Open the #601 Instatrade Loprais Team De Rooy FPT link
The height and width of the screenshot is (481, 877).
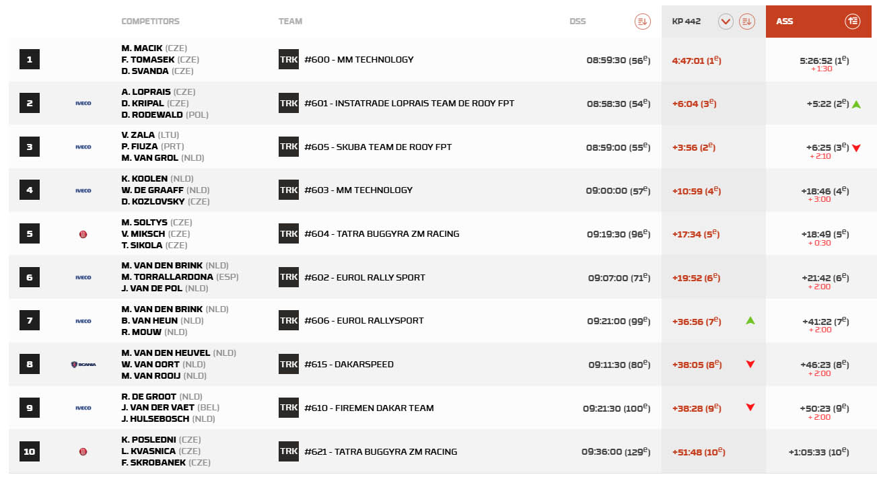coord(409,104)
